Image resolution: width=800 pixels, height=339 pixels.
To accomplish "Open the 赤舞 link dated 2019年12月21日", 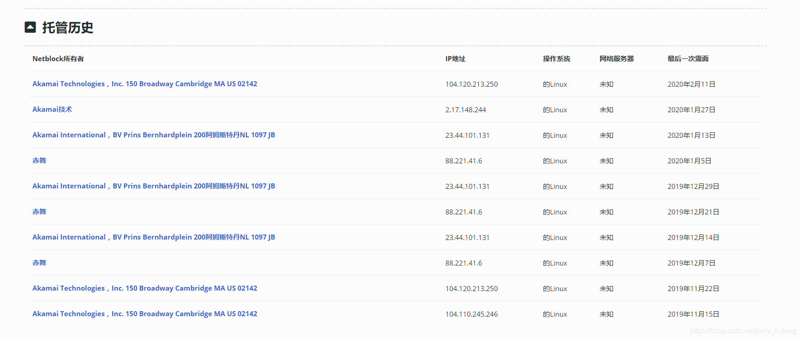I will coord(39,212).
